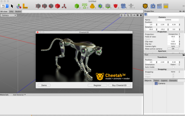
Task: Take a render snapshot with camera icon
Action: [153, 6]
